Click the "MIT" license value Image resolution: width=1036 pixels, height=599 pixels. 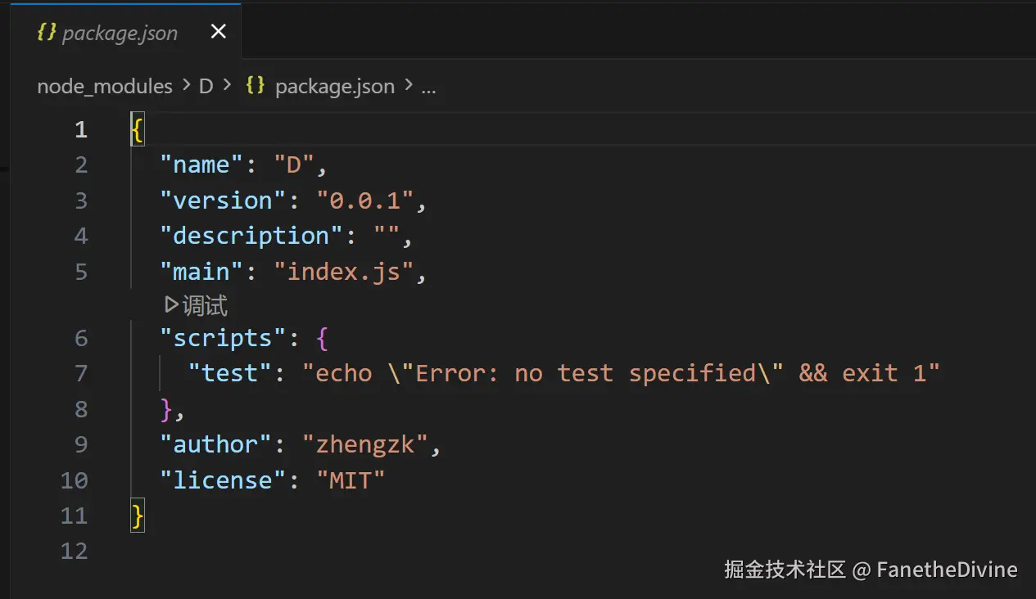coord(351,480)
